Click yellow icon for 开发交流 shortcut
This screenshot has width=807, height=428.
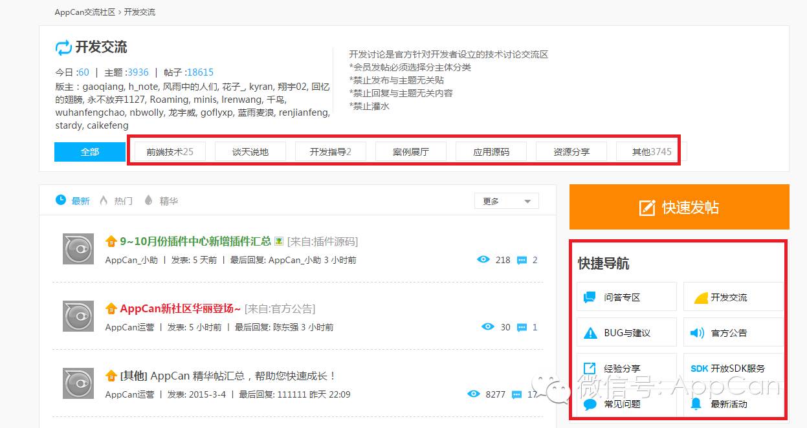tap(700, 297)
